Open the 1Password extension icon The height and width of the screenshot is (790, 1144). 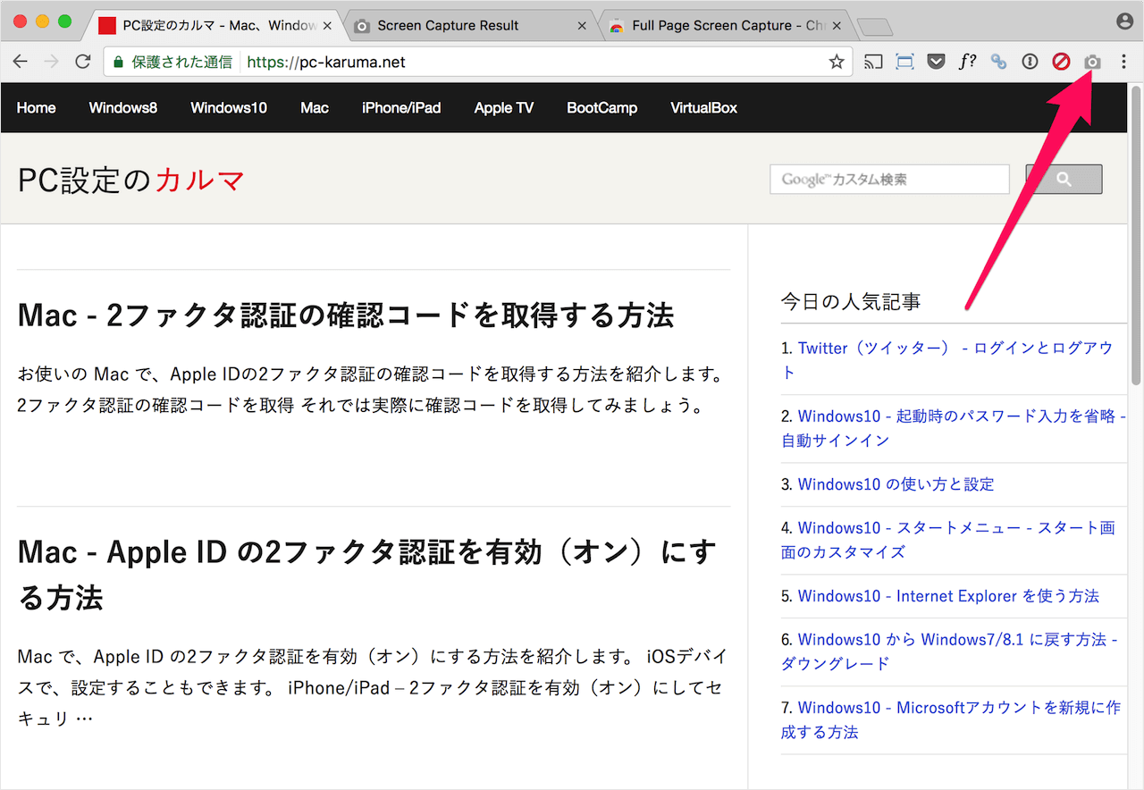click(1030, 62)
